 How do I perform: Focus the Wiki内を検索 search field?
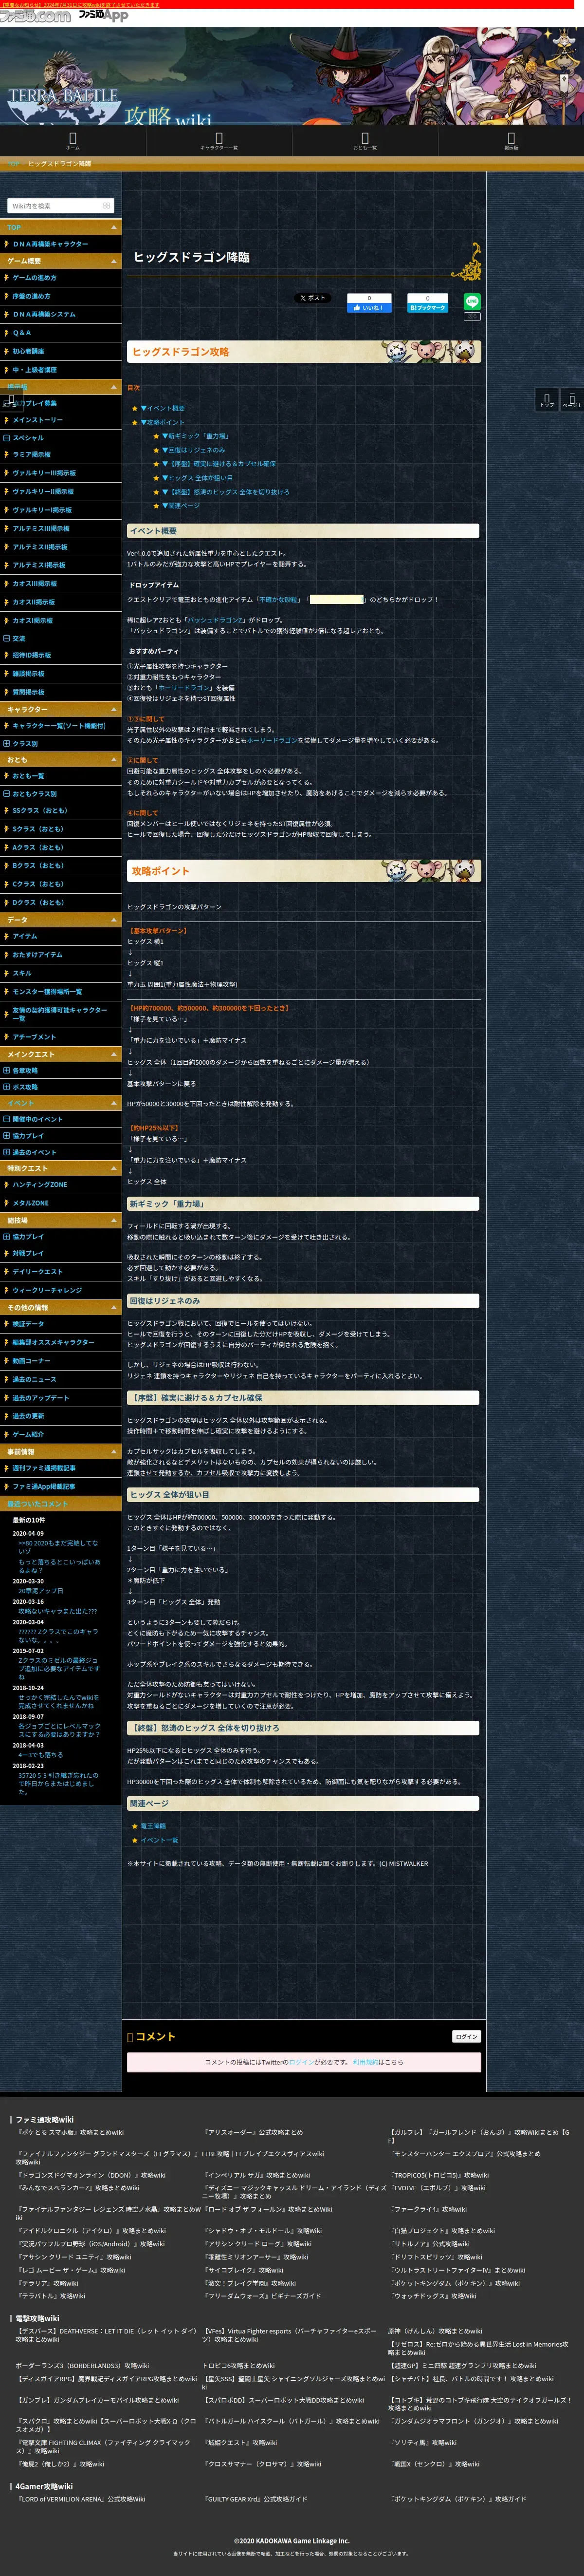pyautogui.click(x=60, y=205)
